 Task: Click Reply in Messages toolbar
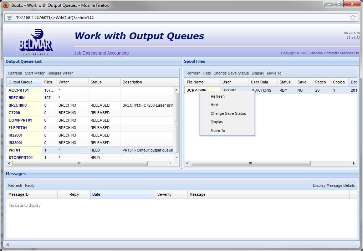pos(30,185)
